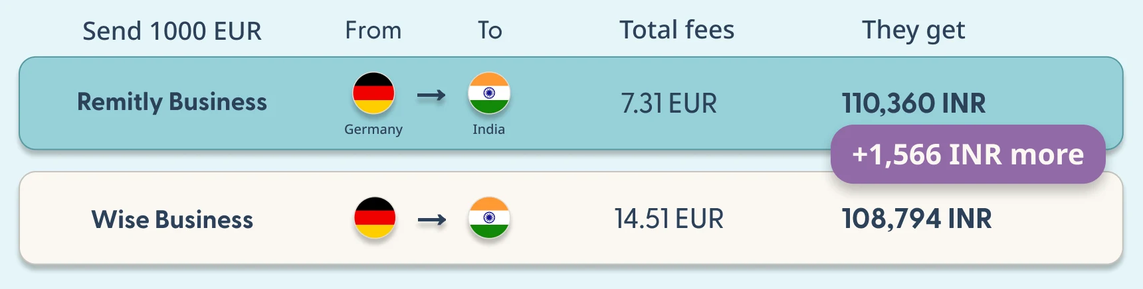Click the Germany flag in Remitly row
Viewport: 1143px width, 289px height.
tap(373, 93)
